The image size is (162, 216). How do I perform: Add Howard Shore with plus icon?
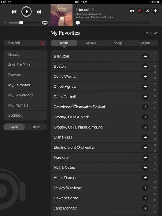click(145, 198)
